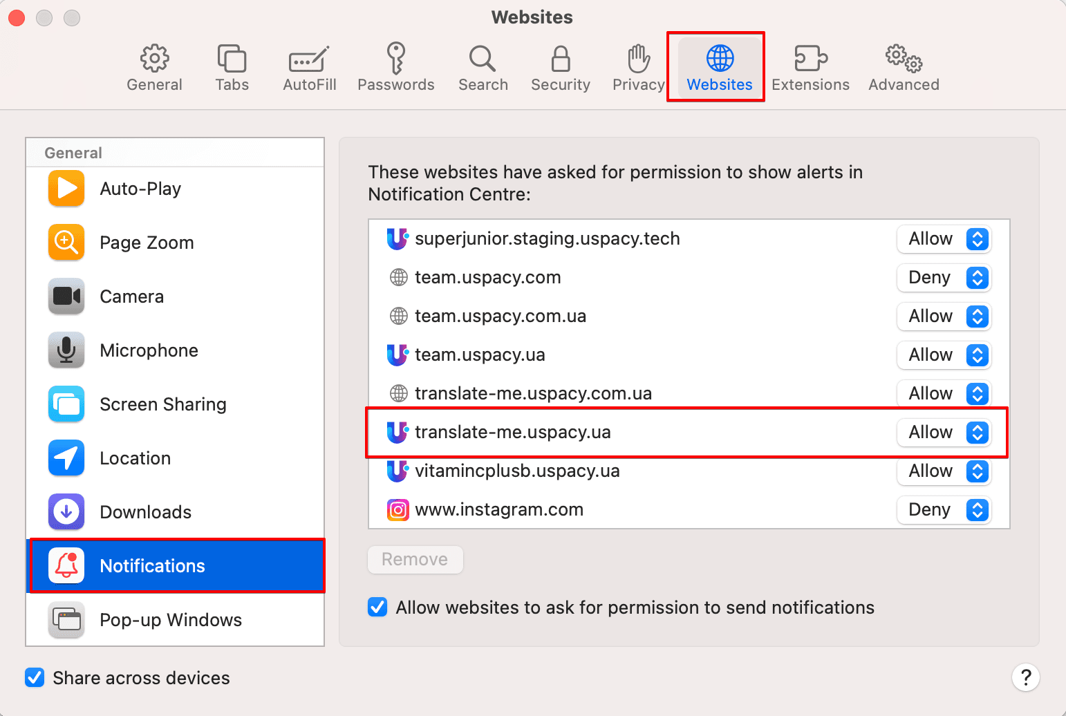Switch to the General tab

click(x=154, y=67)
